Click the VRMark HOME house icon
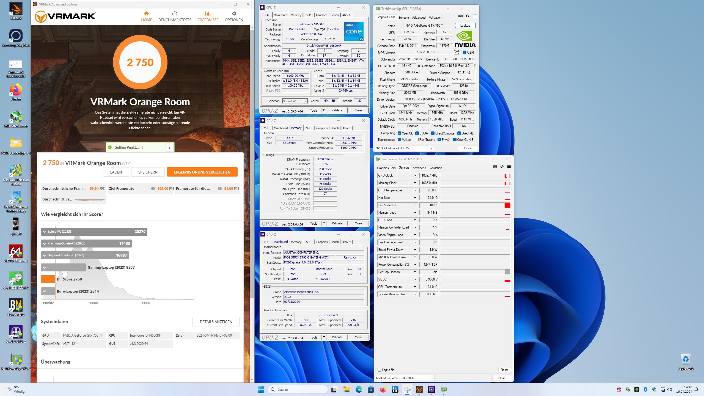The image size is (704, 396). click(x=146, y=13)
